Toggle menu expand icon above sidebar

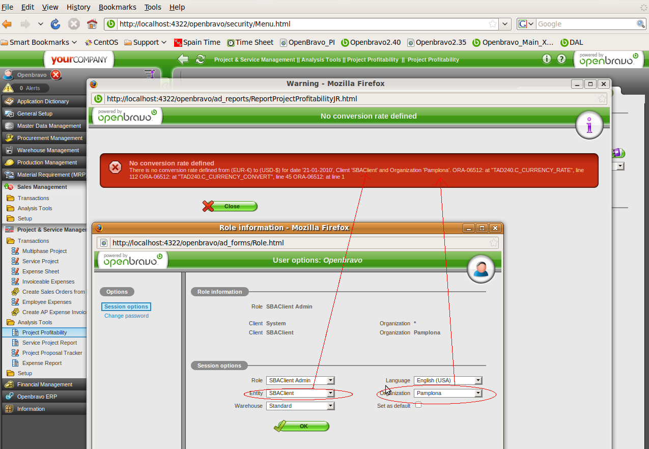coord(149,74)
